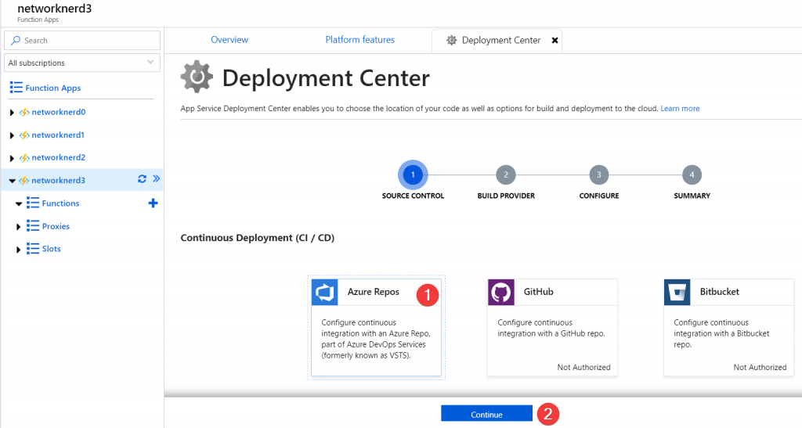Select networknerd3 in the tree

click(58, 180)
